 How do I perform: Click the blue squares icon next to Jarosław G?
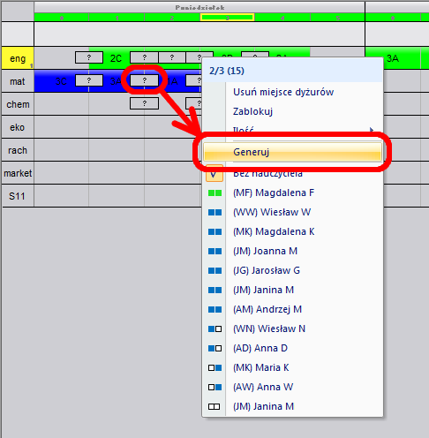coord(214,271)
